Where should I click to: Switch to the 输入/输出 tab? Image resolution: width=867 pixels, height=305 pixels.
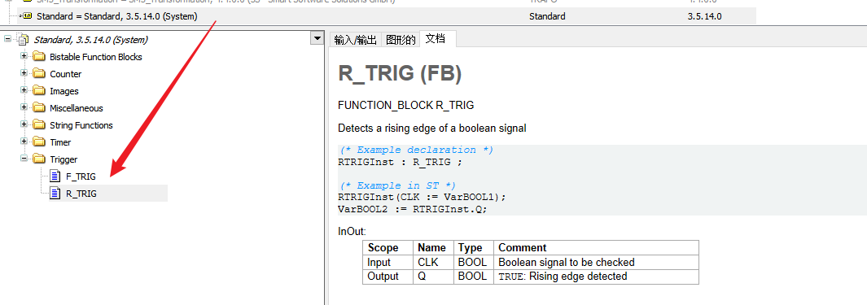click(x=356, y=40)
